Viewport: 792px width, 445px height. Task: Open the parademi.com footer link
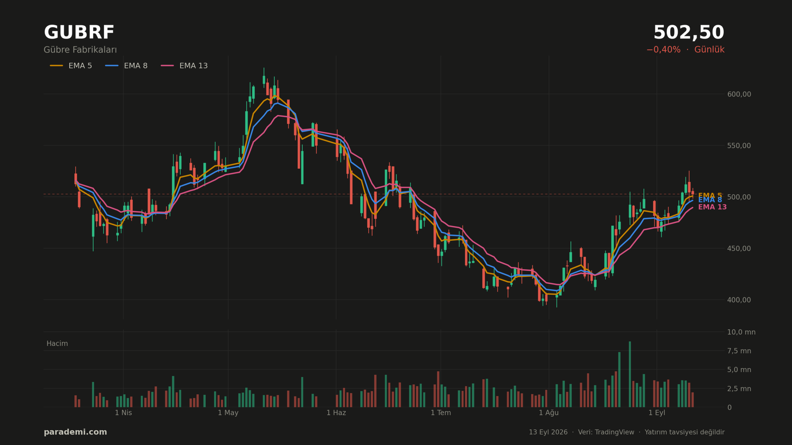[x=75, y=432]
